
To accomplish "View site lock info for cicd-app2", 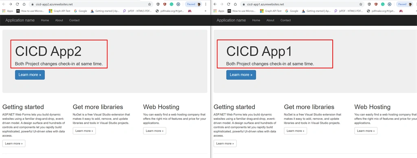I will (x=32, y=4).
